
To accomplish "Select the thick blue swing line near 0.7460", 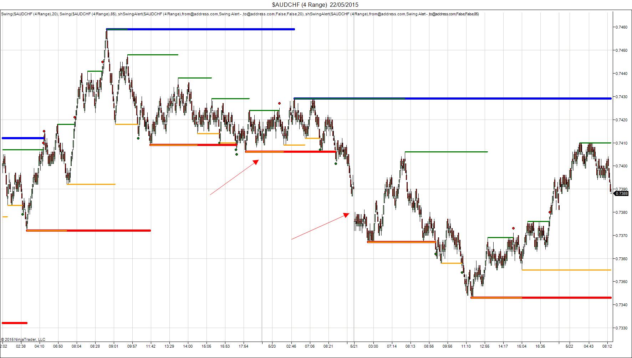I will point(200,29).
